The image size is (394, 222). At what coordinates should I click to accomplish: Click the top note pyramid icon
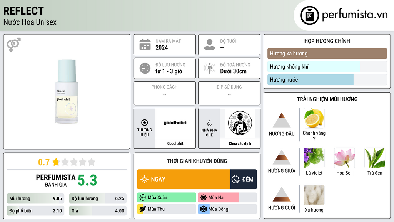[282, 120]
